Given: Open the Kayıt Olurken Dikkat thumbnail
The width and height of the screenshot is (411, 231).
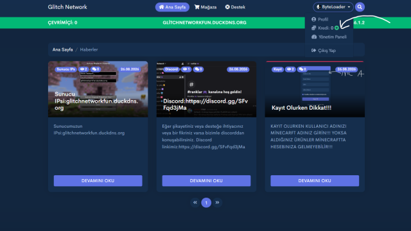Looking at the screenshot, I should tap(315, 89).
